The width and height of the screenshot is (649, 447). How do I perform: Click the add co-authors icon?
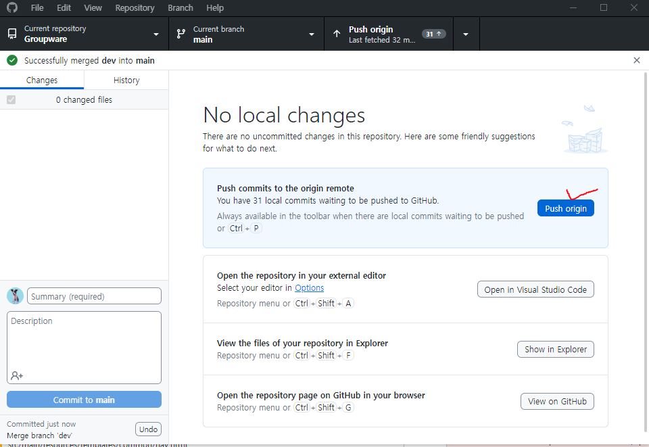[x=17, y=375]
